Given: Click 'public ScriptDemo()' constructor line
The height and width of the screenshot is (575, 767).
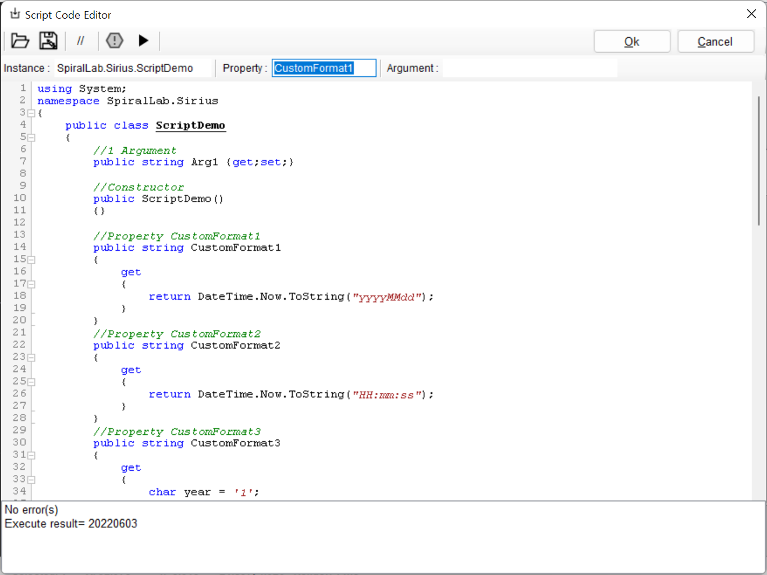Looking at the screenshot, I should [x=158, y=198].
